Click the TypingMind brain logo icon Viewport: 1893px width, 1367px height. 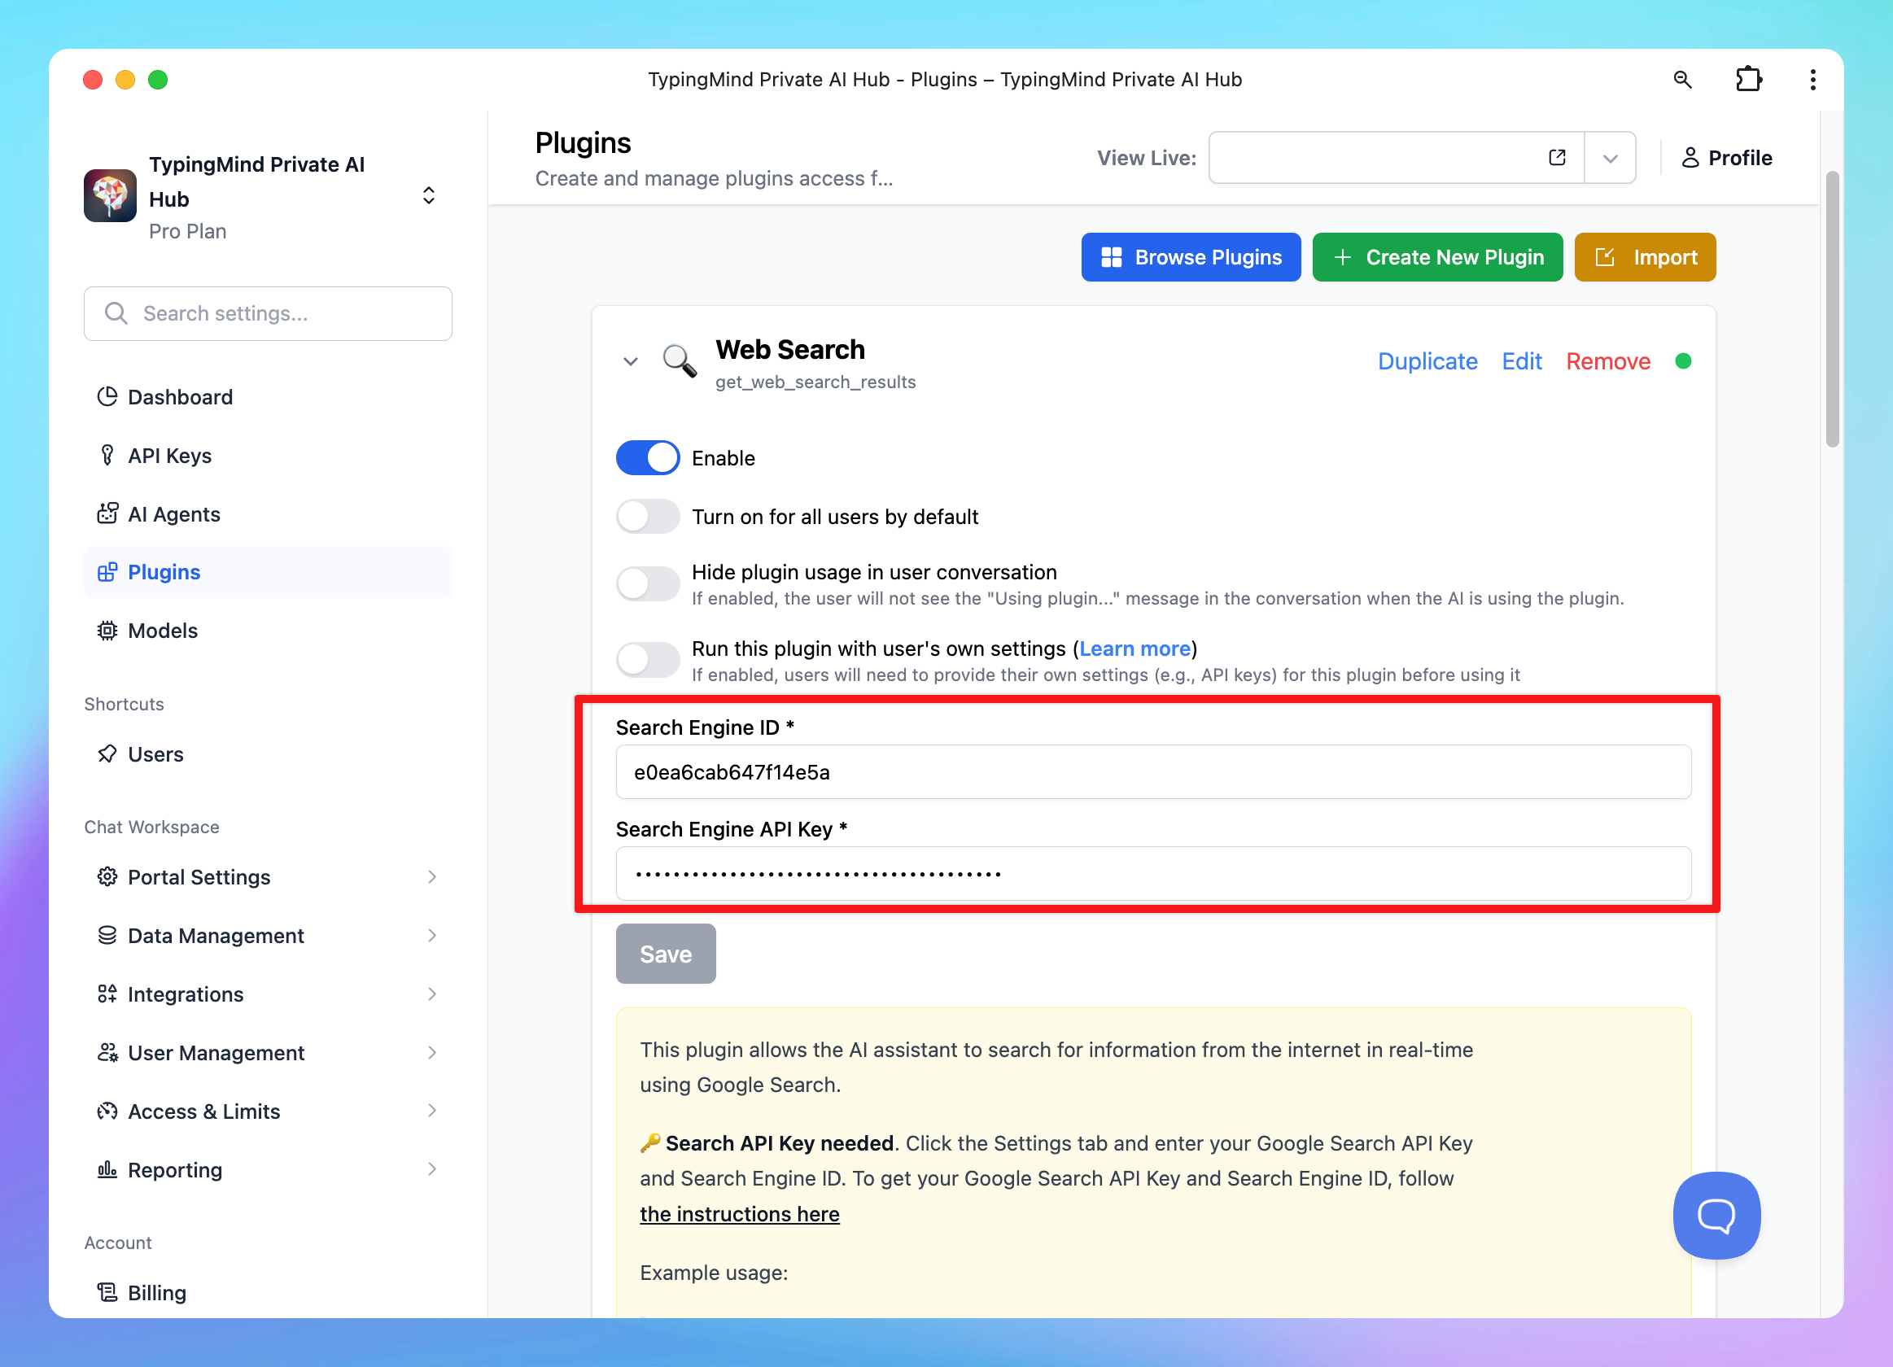click(109, 196)
